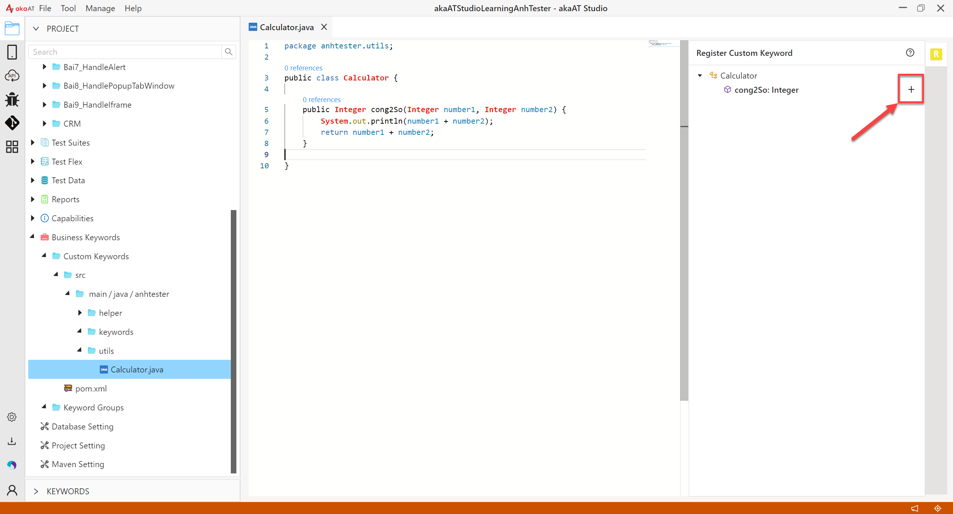Open the Tool menu

(x=68, y=8)
